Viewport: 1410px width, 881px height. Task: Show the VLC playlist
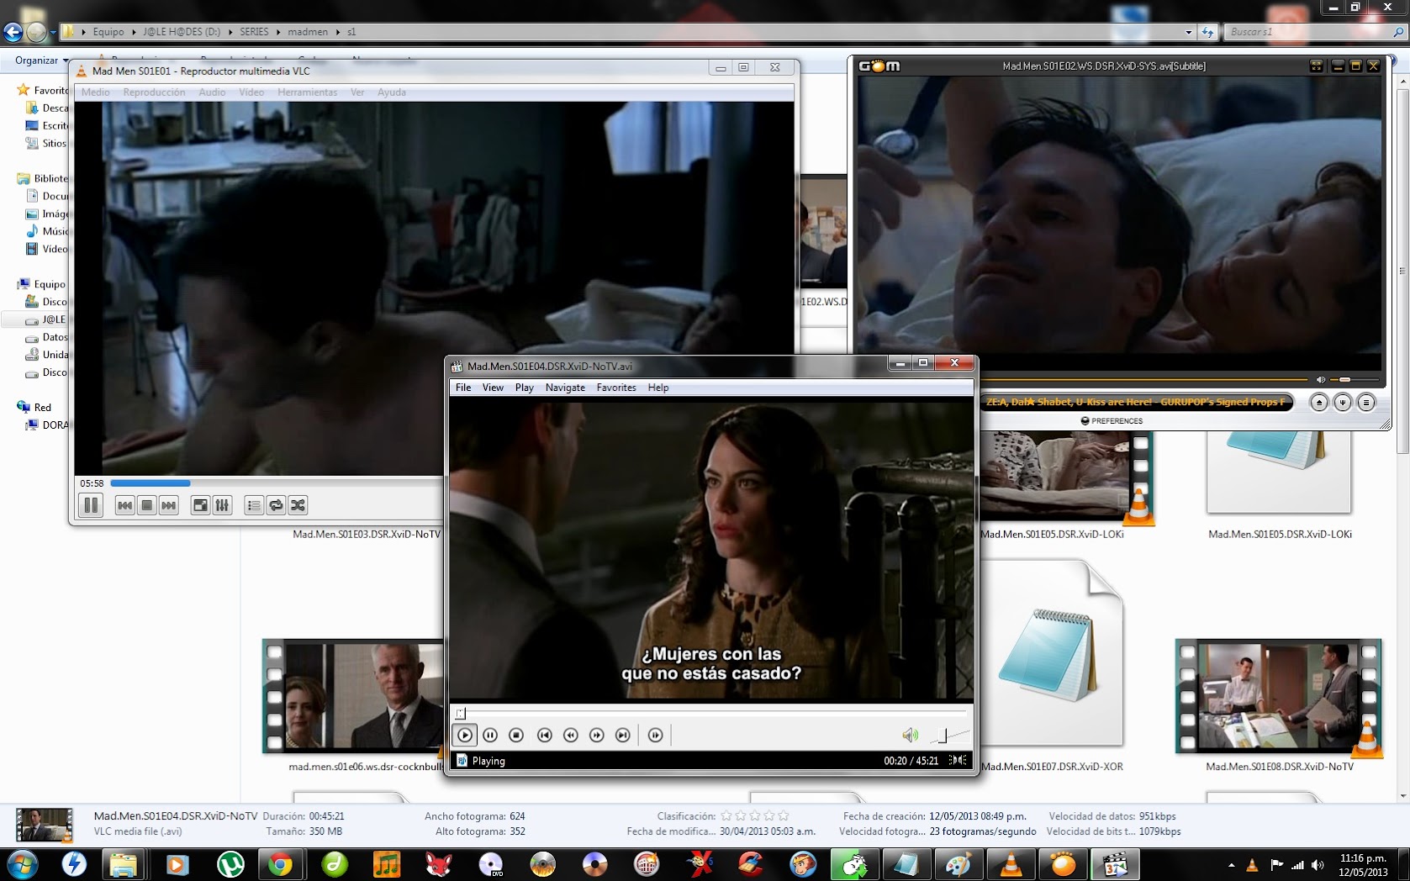(254, 505)
